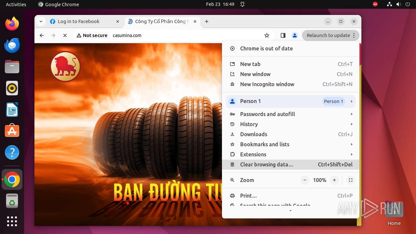Go back using the browser back arrow

coord(42,35)
